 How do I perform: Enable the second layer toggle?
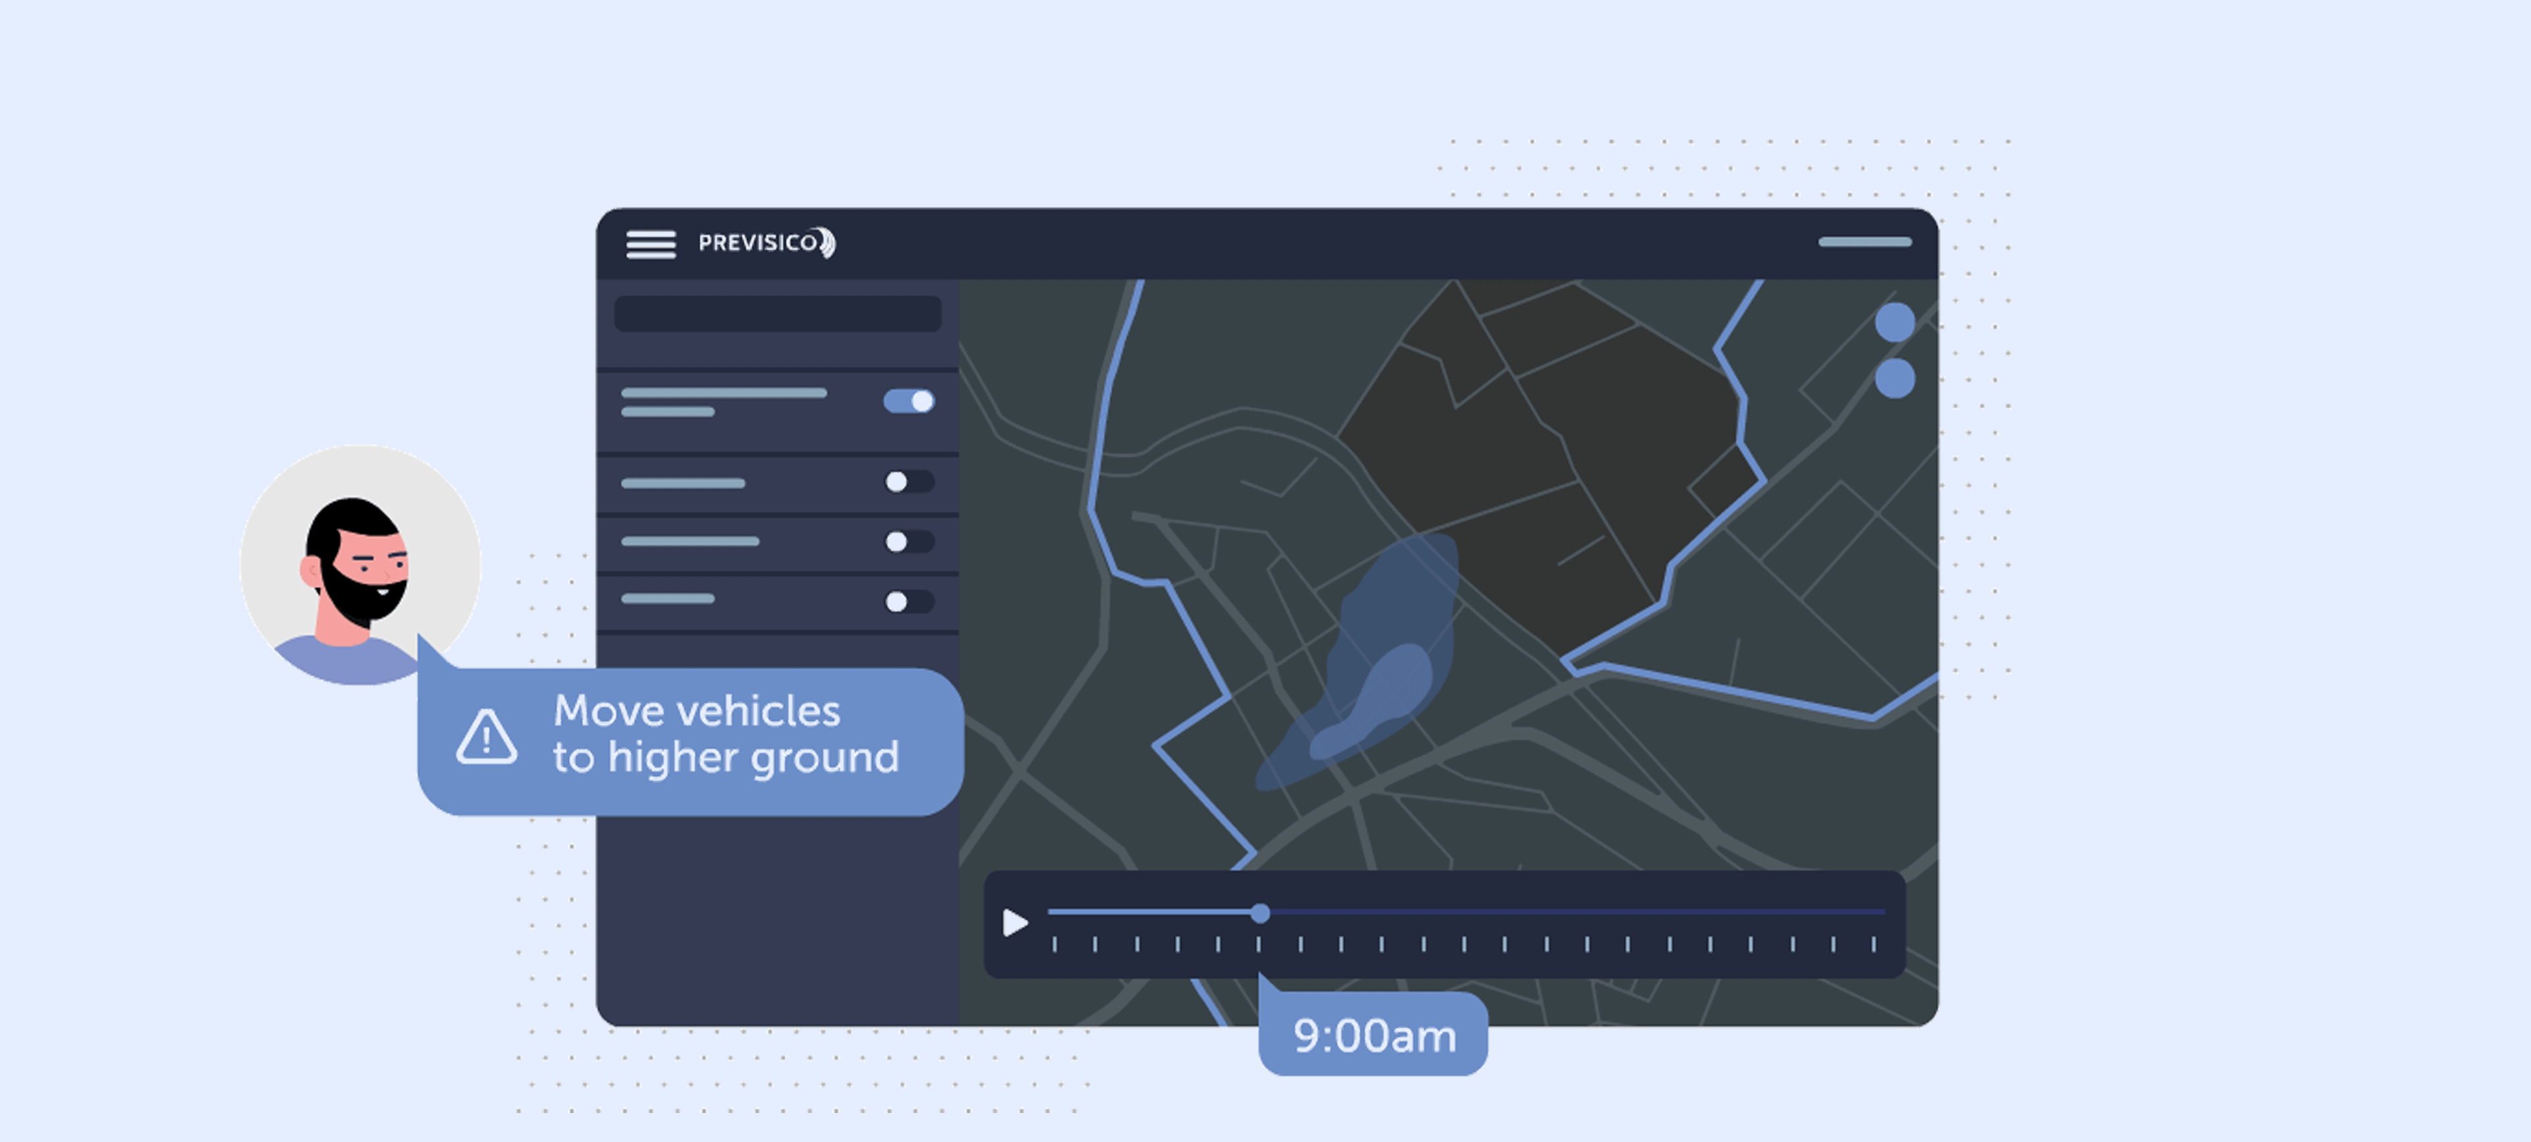coord(909,481)
